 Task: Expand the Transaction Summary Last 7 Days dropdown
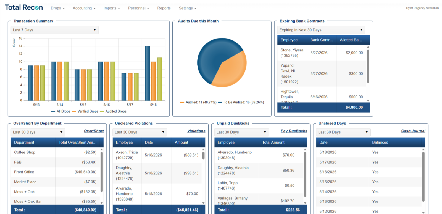(55, 30)
